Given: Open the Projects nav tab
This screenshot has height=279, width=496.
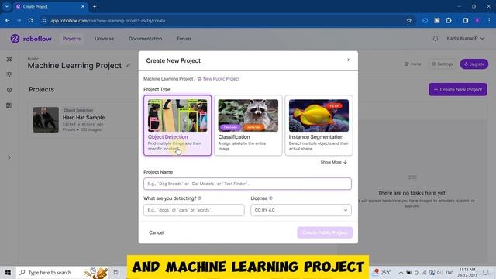Looking at the screenshot, I should [x=71, y=39].
